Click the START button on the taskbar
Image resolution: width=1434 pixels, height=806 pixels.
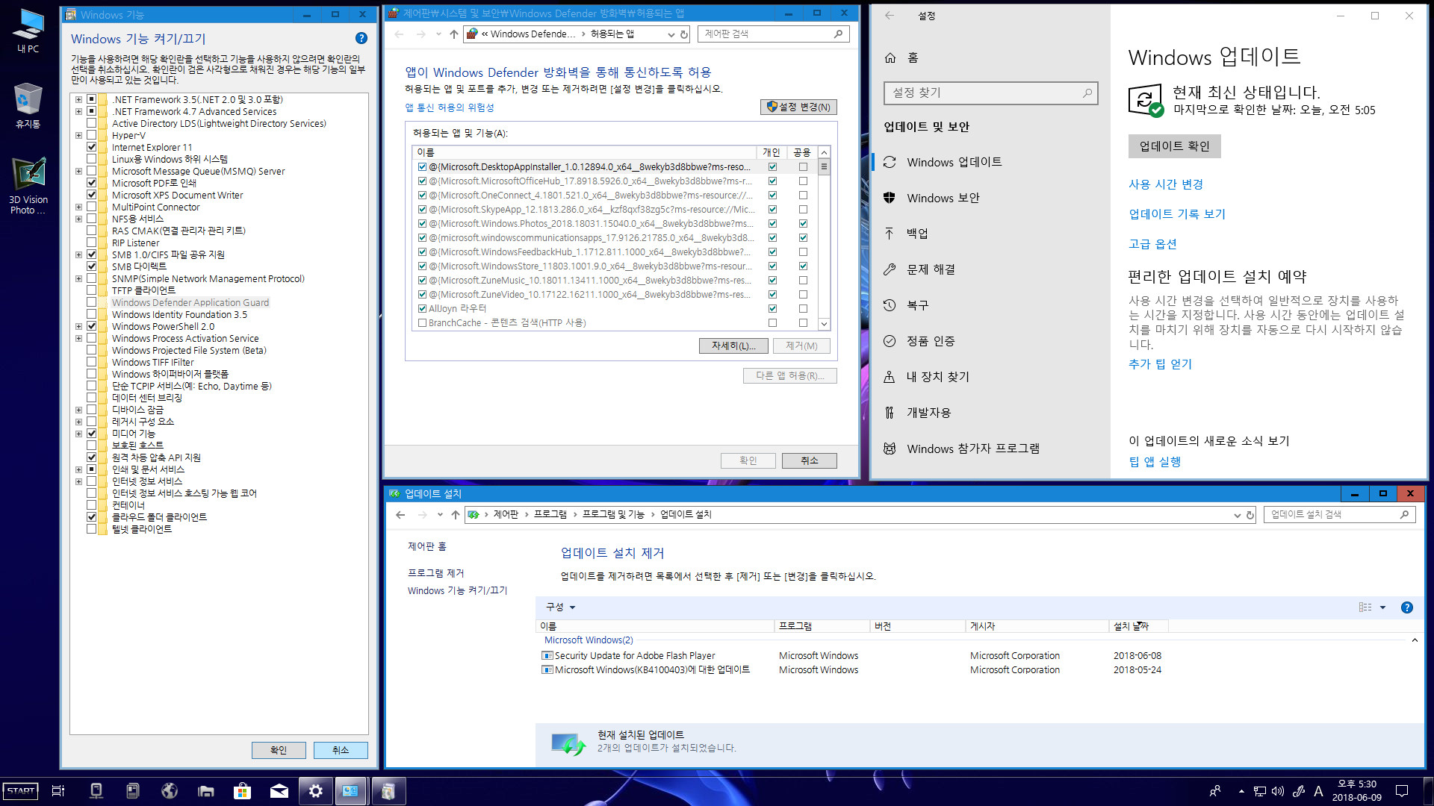pyautogui.click(x=21, y=791)
